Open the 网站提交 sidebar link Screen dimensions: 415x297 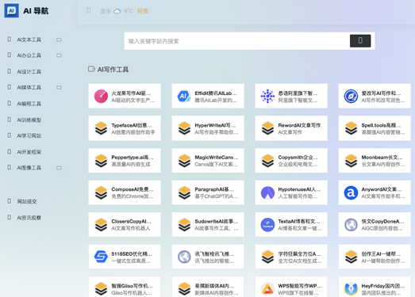tap(27, 202)
